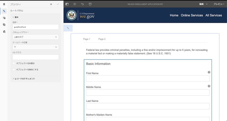Open the data sources icon in side rail

tap(4, 31)
